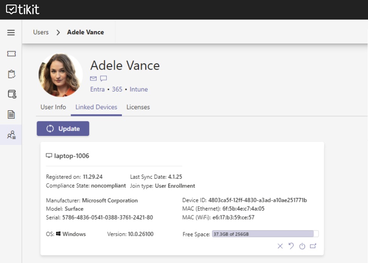Screen dimensions: 368x263
Task: Click the MAC (WiFi) address e6:17:b3:59:ce:57
Action: [233, 217]
